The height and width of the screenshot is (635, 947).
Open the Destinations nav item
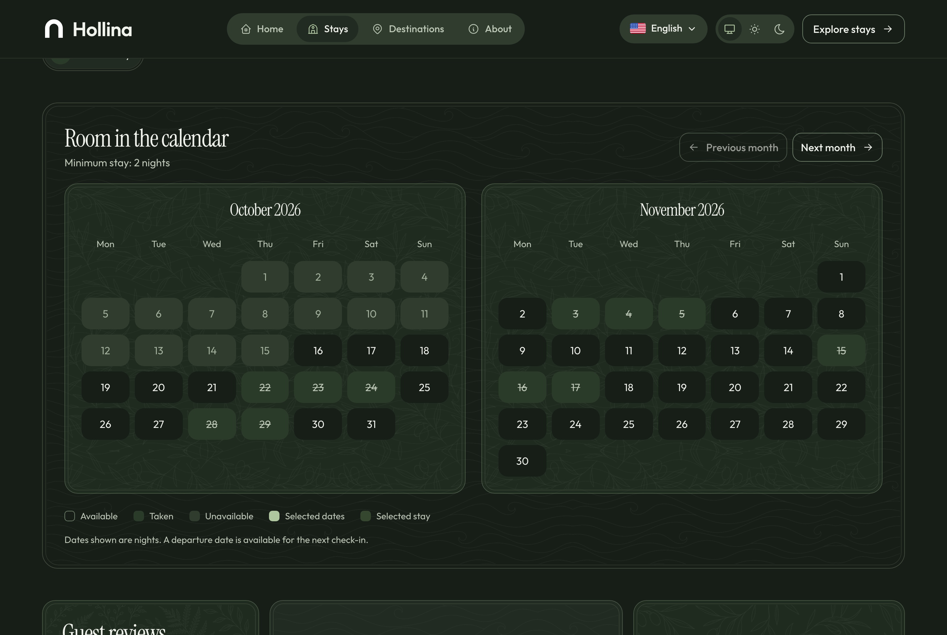pyautogui.click(x=408, y=29)
